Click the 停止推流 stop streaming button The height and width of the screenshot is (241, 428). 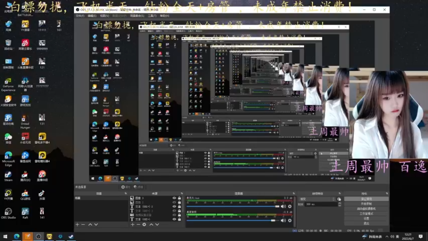click(366, 199)
